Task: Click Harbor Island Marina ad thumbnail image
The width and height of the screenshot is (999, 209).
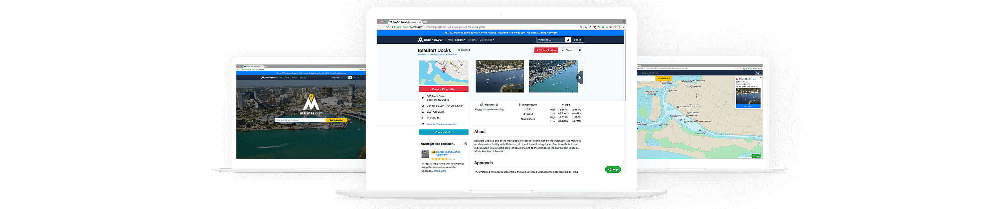Action: pyautogui.click(x=425, y=154)
